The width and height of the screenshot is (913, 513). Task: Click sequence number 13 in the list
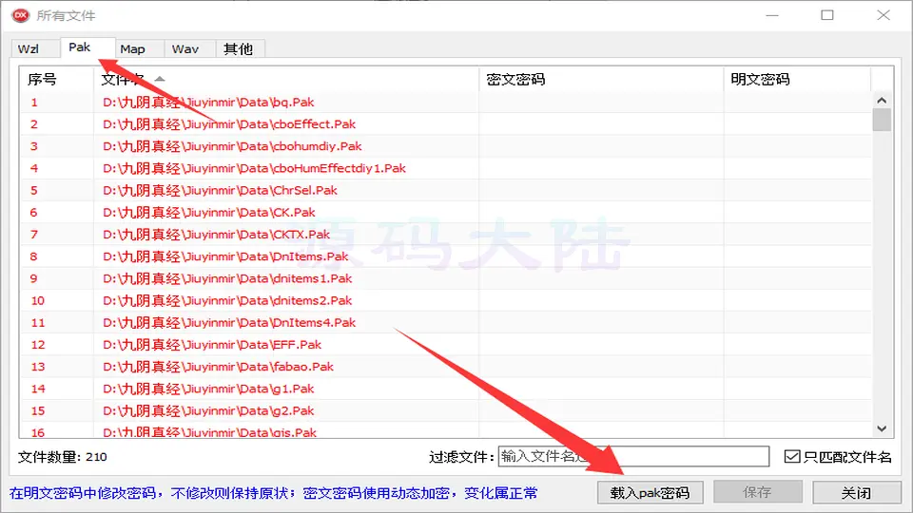38,367
